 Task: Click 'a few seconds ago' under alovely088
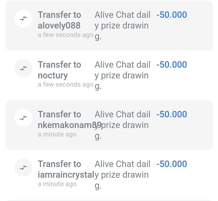[x=65, y=35]
